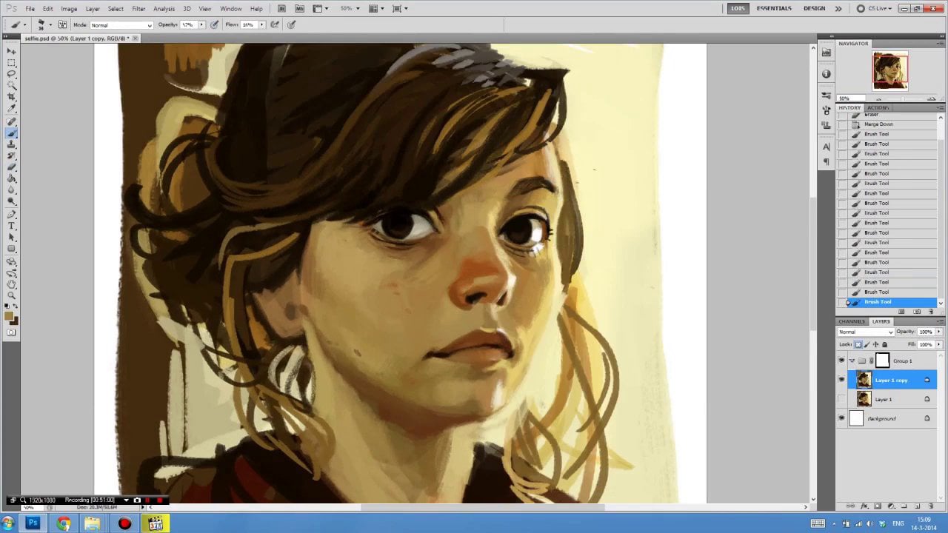Open the Image menu
Screen dimensions: 948x533
pos(69,9)
